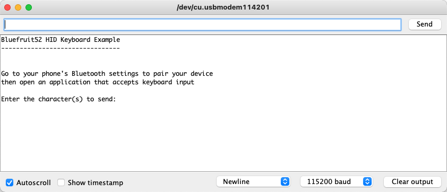Zoom window using the green button

(x=29, y=8)
